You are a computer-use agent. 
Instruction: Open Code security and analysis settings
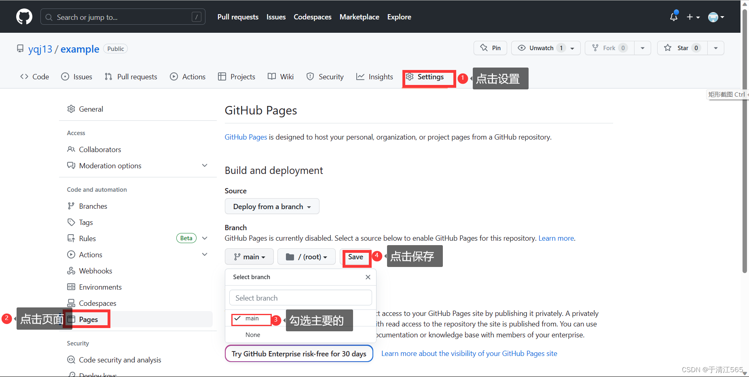138,360
